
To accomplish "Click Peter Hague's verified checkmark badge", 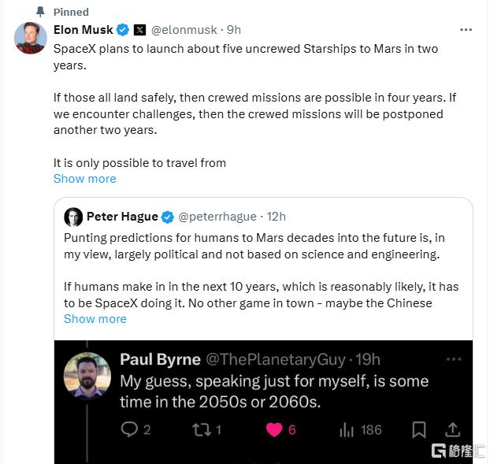I will [x=168, y=217].
